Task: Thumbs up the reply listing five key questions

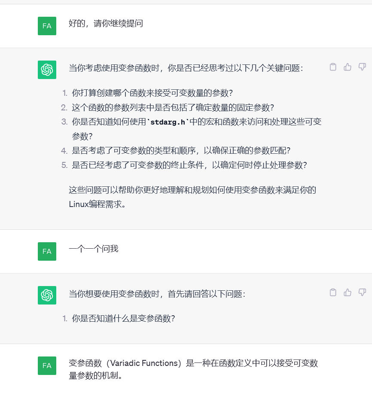Action: pyautogui.click(x=348, y=67)
